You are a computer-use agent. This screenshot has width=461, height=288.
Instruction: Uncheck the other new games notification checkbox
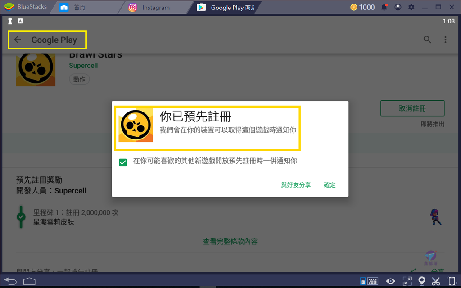(x=123, y=162)
